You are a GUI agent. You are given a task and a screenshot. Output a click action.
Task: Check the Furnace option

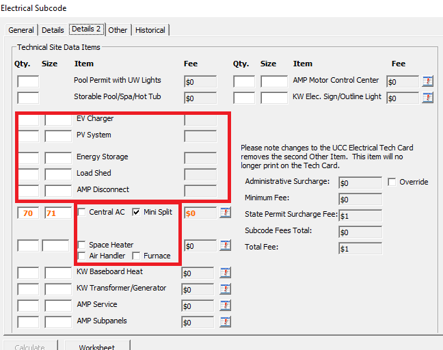click(x=137, y=256)
